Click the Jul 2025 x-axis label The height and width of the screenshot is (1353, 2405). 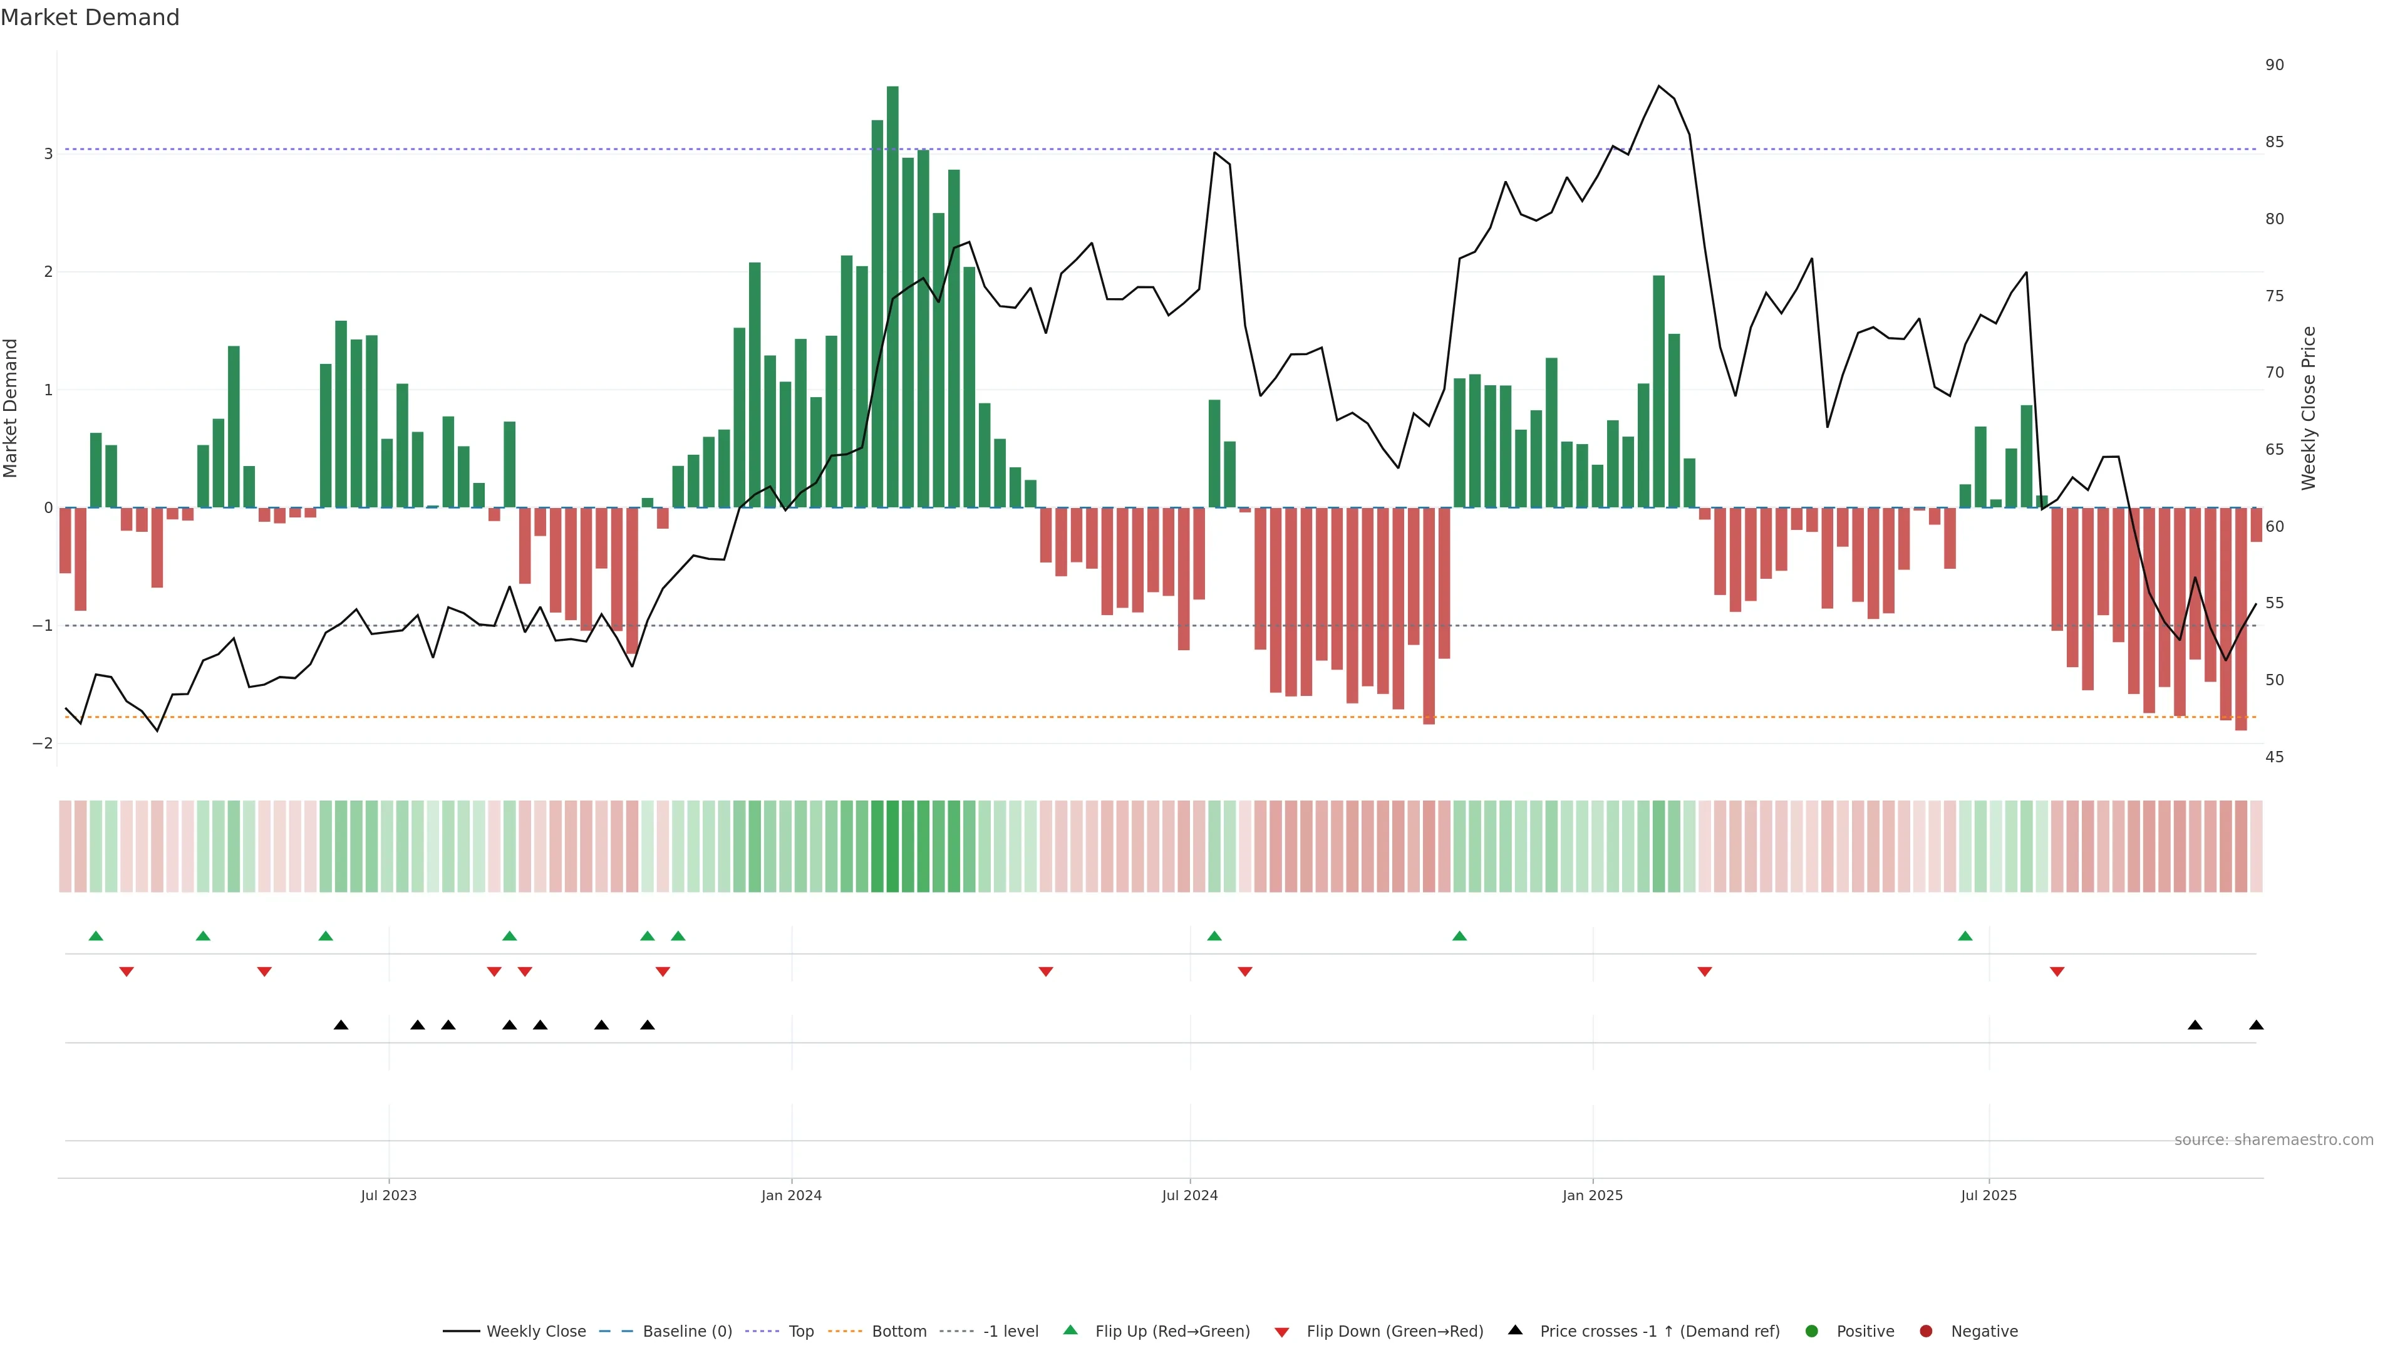[1989, 1196]
